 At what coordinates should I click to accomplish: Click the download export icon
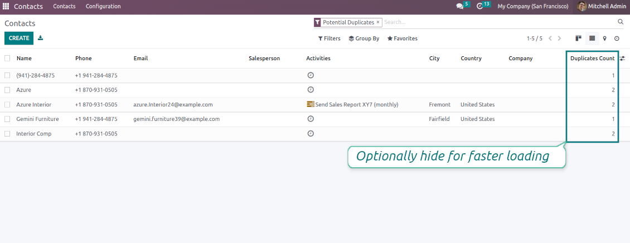pyautogui.click(x=40, y=38)
